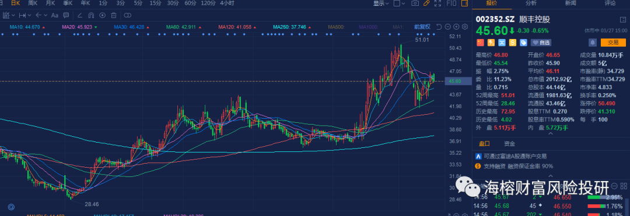The image size is (630, 216).
Task: Delete drawings with trash icon
Action: click(x=114, y=15)
